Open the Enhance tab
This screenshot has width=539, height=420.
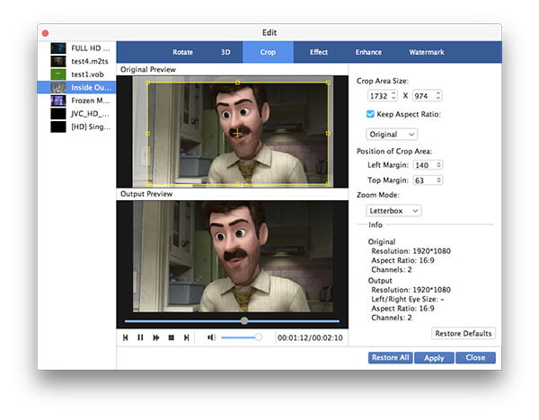click(x=368, y=52)
